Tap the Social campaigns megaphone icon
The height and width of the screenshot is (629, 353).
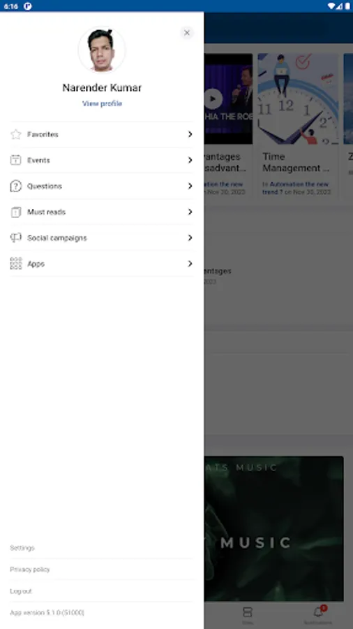point(15,238)
